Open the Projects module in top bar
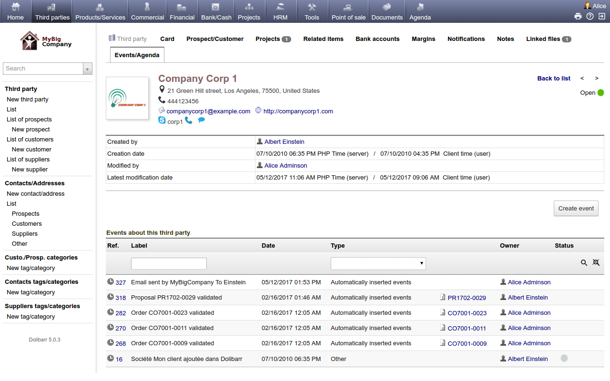Image resolution: width=610 pixels, height=381 pixels. tap(249, 11)
